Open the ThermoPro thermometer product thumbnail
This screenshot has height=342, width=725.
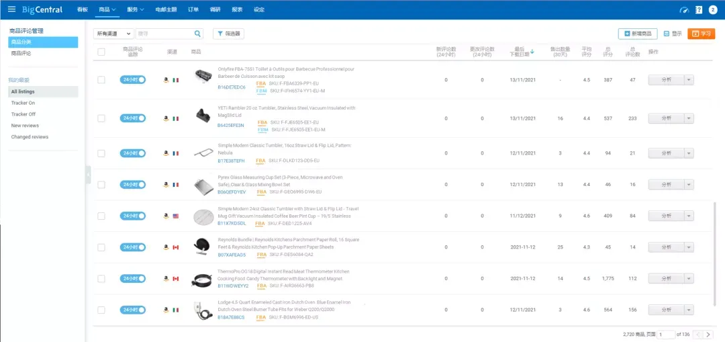[x=202, y=280]
